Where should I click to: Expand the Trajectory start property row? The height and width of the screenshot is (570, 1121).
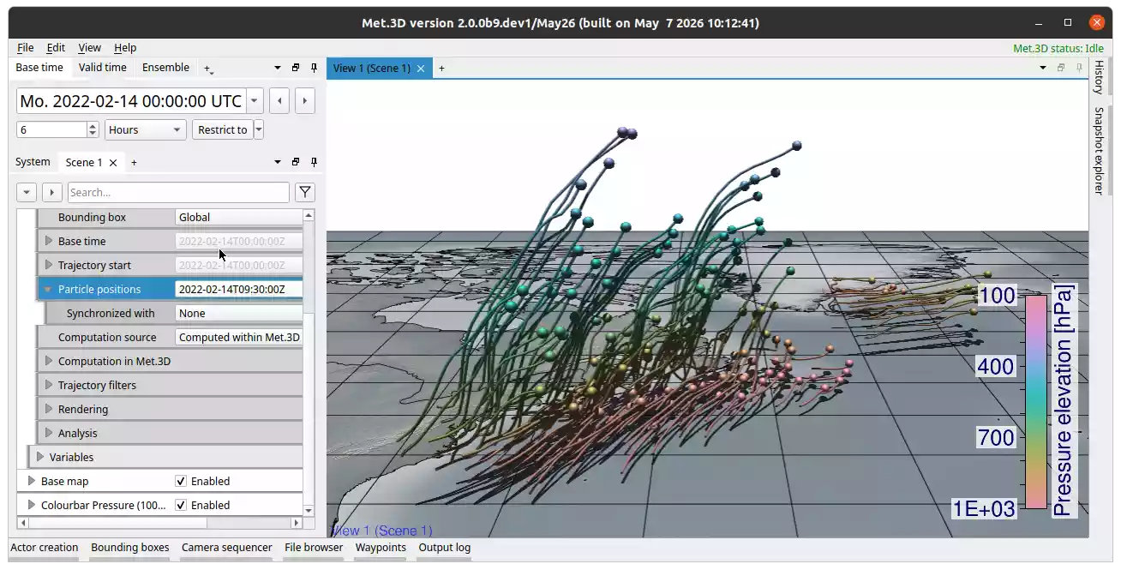[49, 266]
